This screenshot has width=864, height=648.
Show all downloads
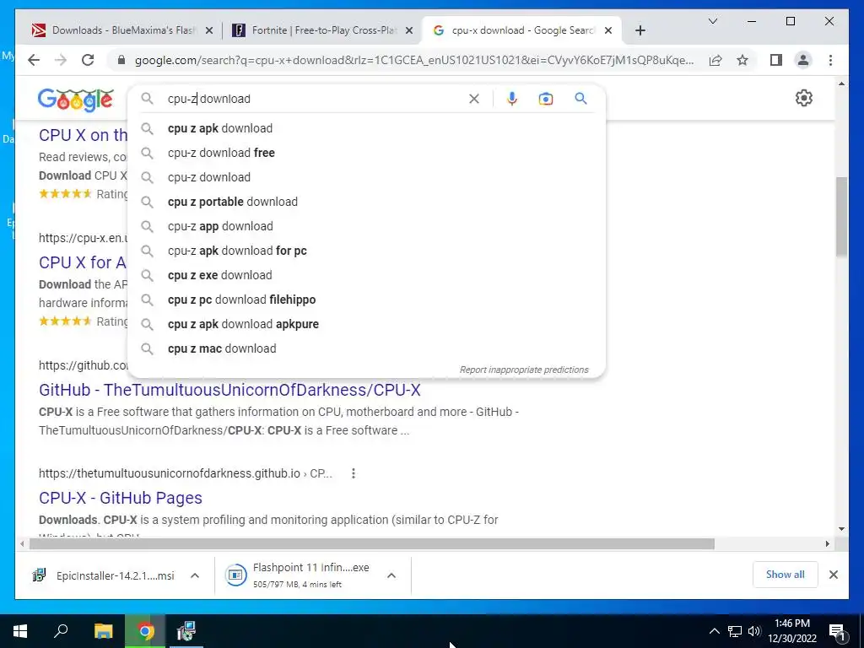tap(785, 575)
